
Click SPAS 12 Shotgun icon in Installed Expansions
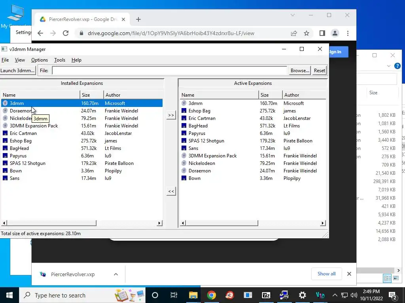click(x=5, y=163)
